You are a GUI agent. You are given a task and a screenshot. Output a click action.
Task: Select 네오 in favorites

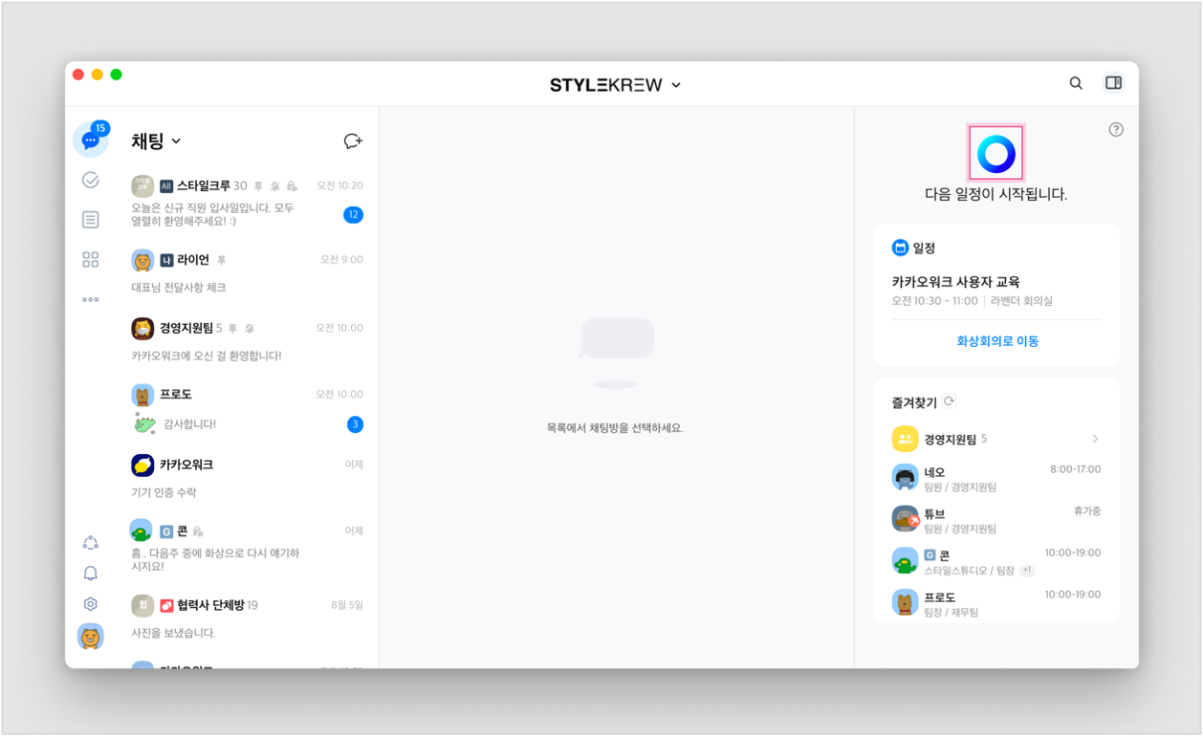[x=996, y=478]
